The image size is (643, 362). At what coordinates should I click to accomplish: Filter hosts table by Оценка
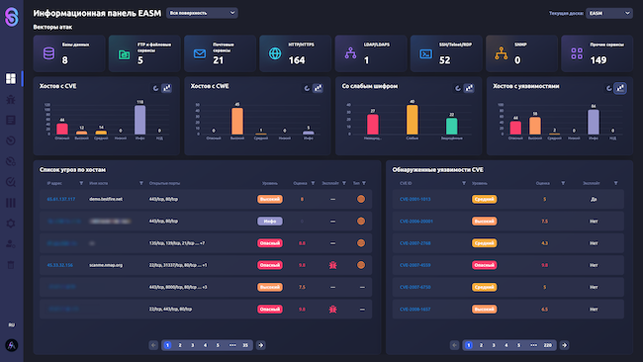tap(313, 183)
